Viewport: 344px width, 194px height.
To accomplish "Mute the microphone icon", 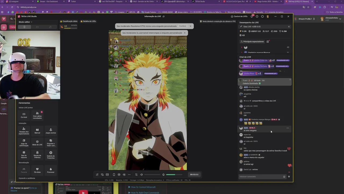I will (x=163, y=175).
